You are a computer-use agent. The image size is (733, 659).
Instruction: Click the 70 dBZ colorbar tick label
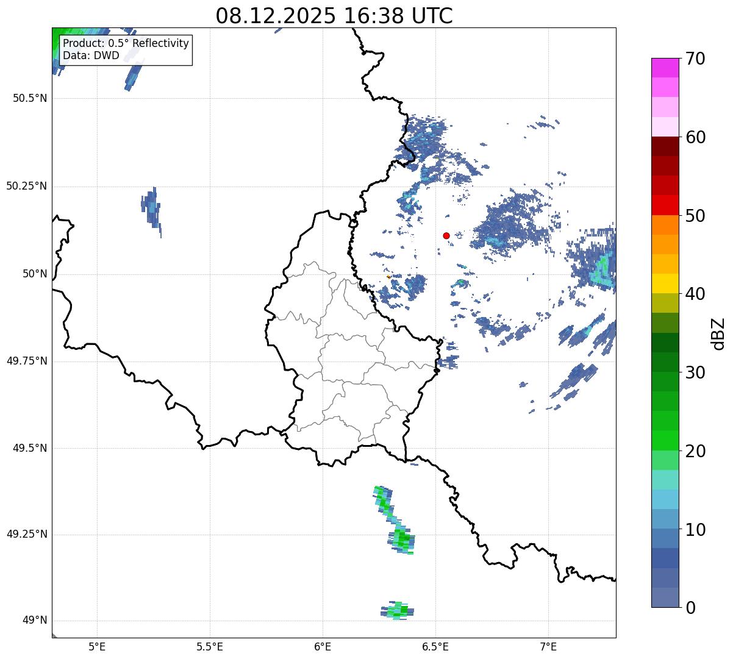click(x=695, y=59)
